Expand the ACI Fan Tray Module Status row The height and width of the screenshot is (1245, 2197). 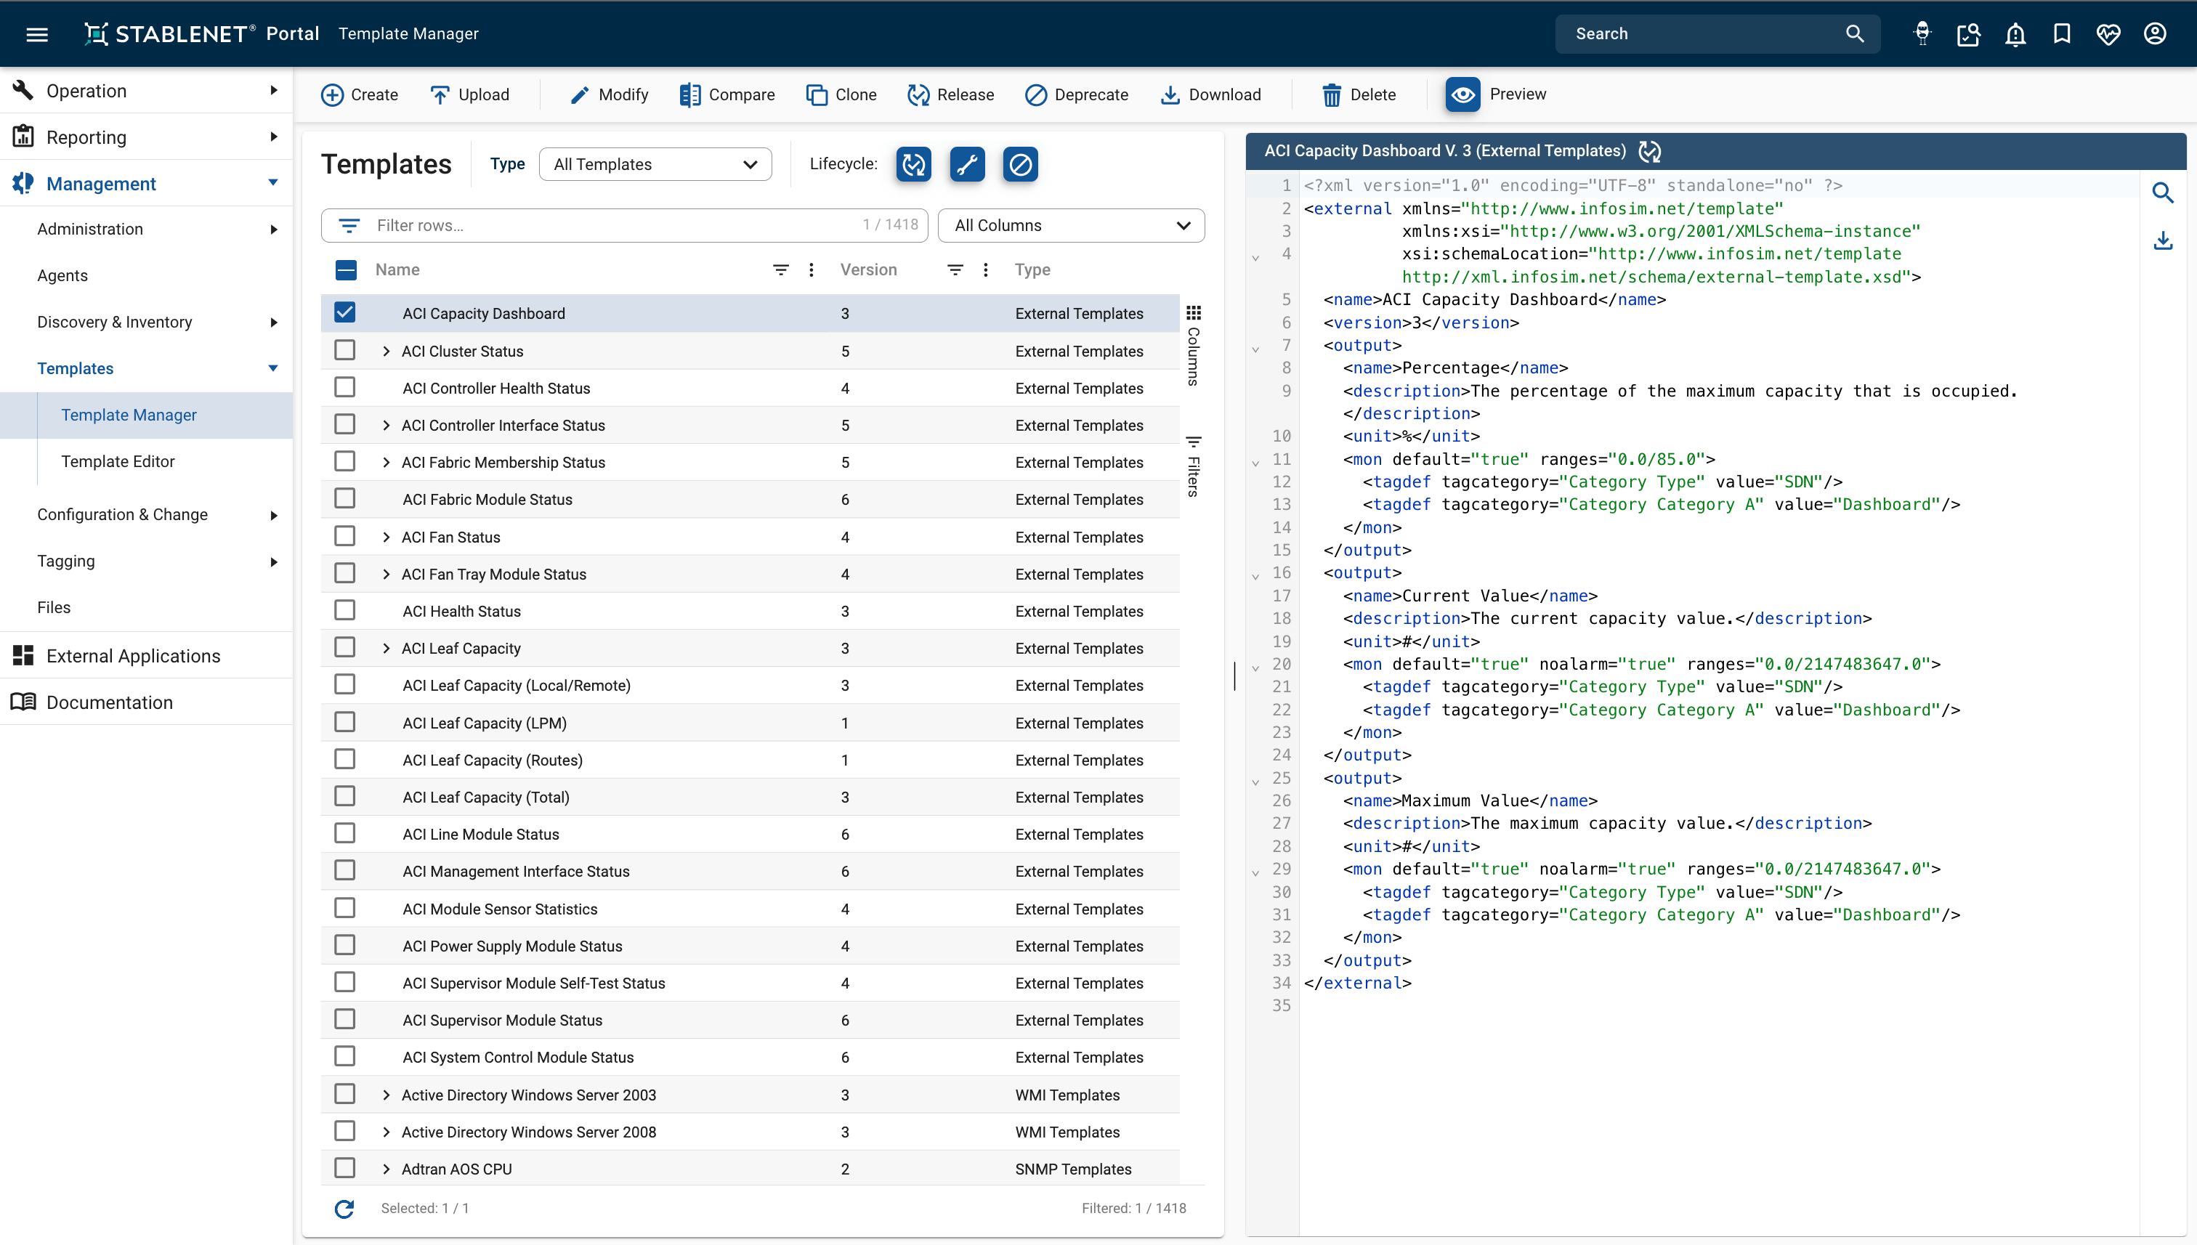[x=386, y=575]
